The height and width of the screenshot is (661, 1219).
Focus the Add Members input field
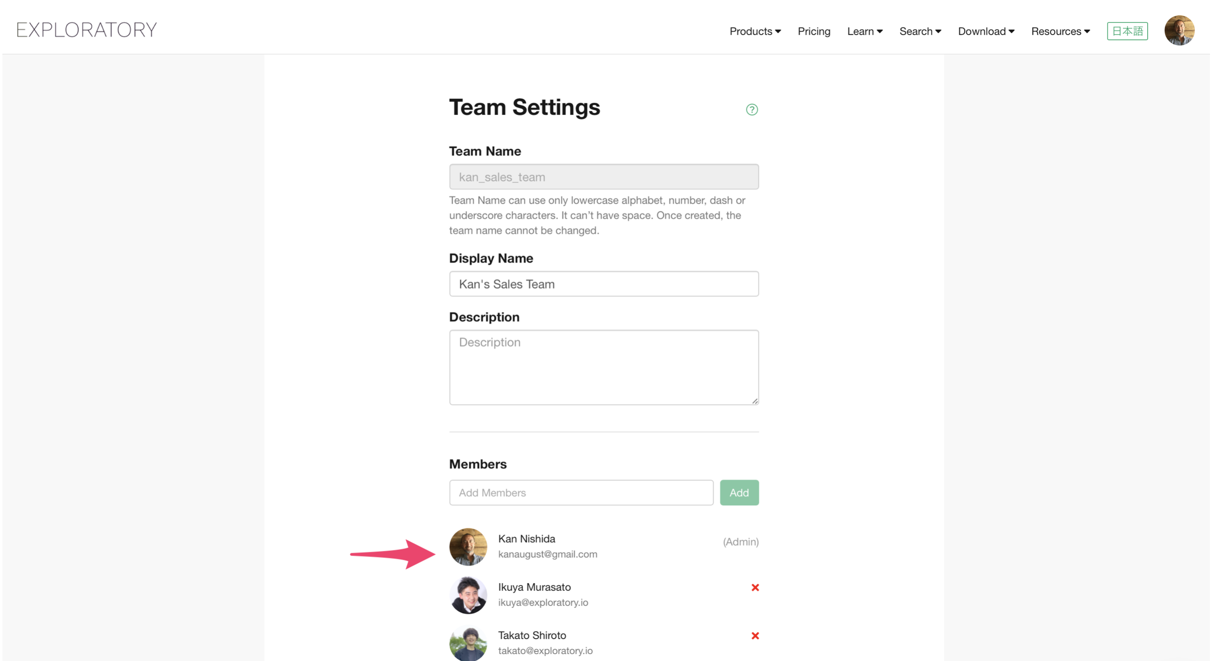[x=580, y=492]
